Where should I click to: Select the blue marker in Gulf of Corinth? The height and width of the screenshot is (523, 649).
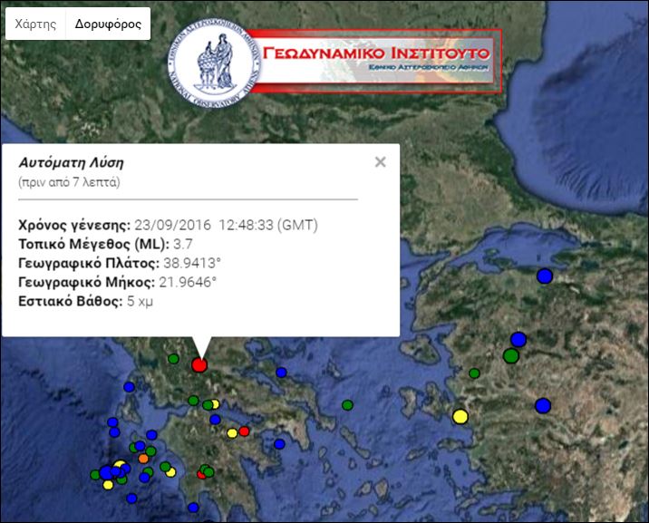(x=215, y=420)
